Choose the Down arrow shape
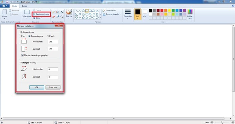The height and width of the screenshot is (124, 235). coord(76,18)
